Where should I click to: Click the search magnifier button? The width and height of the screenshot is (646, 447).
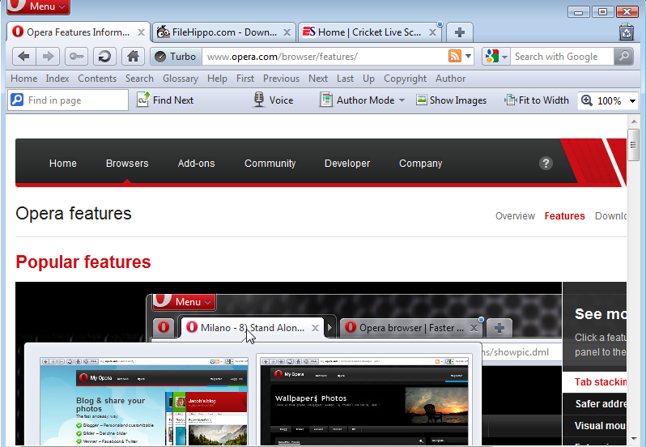[624, 57]
